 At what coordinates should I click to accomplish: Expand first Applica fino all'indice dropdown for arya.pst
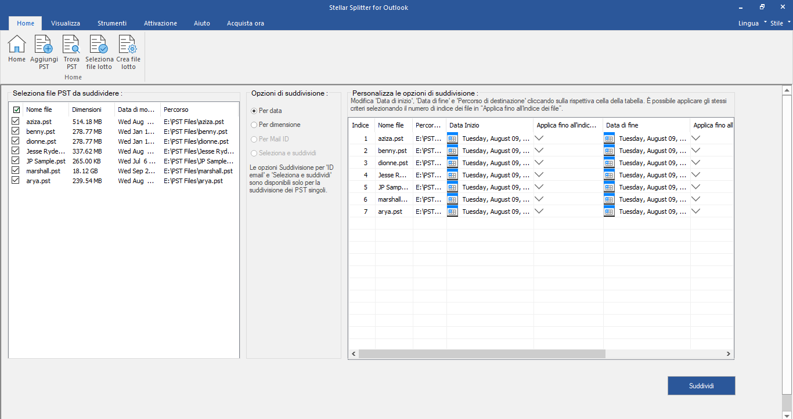539,211
